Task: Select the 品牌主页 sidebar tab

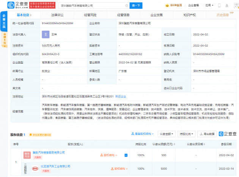Action: (5, 39)
